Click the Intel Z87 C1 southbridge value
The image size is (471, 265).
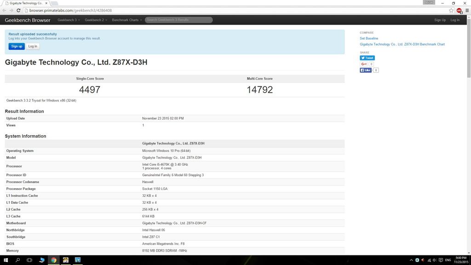coord(151,237)
